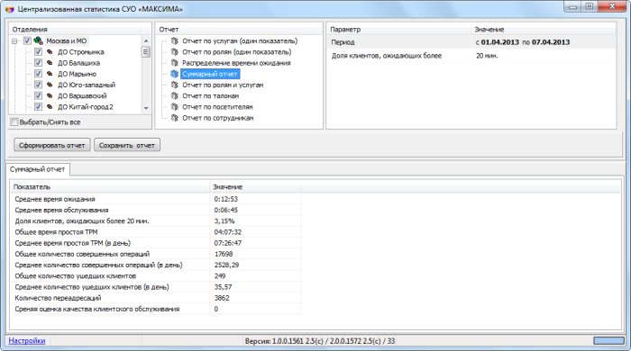
Task: Click the Среднее время ожидания row
Action: click(156, 199)
